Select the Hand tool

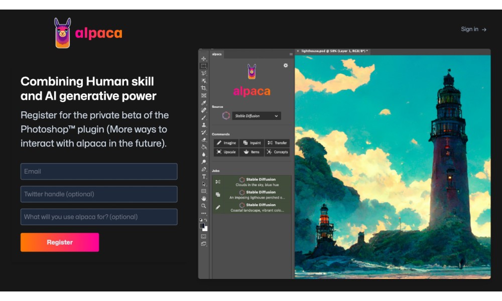point(204,199)
